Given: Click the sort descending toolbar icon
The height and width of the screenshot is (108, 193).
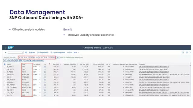Looking at the screenshot, I should point(7,61).
